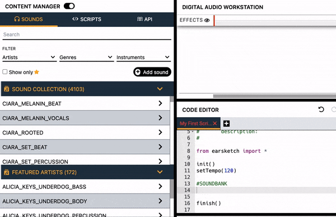Open the Genres filter dropdown

click(86, 57)
